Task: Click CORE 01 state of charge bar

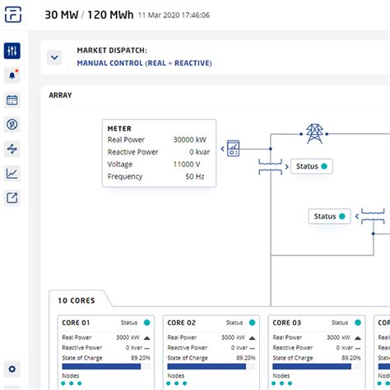Action: pos(106,366)
